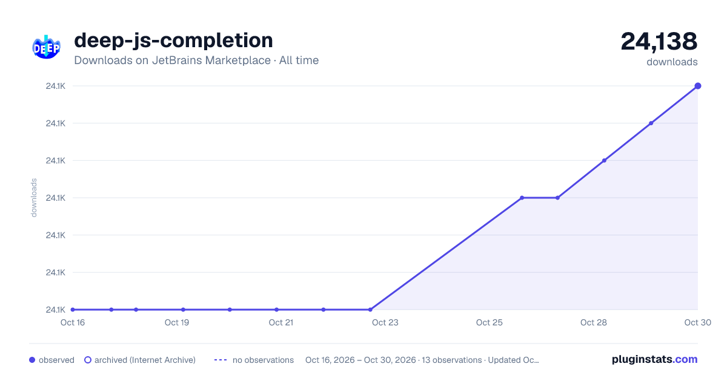The image size is (727, 381).
Task: Select the first data point at Oct 16
Action: point(73,310)
